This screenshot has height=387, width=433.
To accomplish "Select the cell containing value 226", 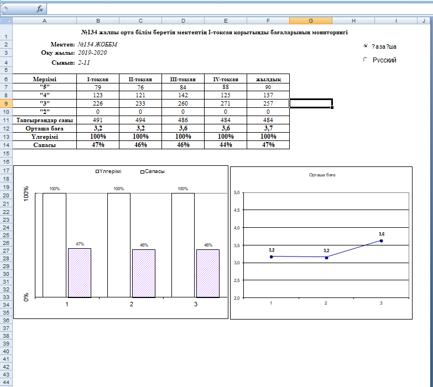I will (98, 103).
